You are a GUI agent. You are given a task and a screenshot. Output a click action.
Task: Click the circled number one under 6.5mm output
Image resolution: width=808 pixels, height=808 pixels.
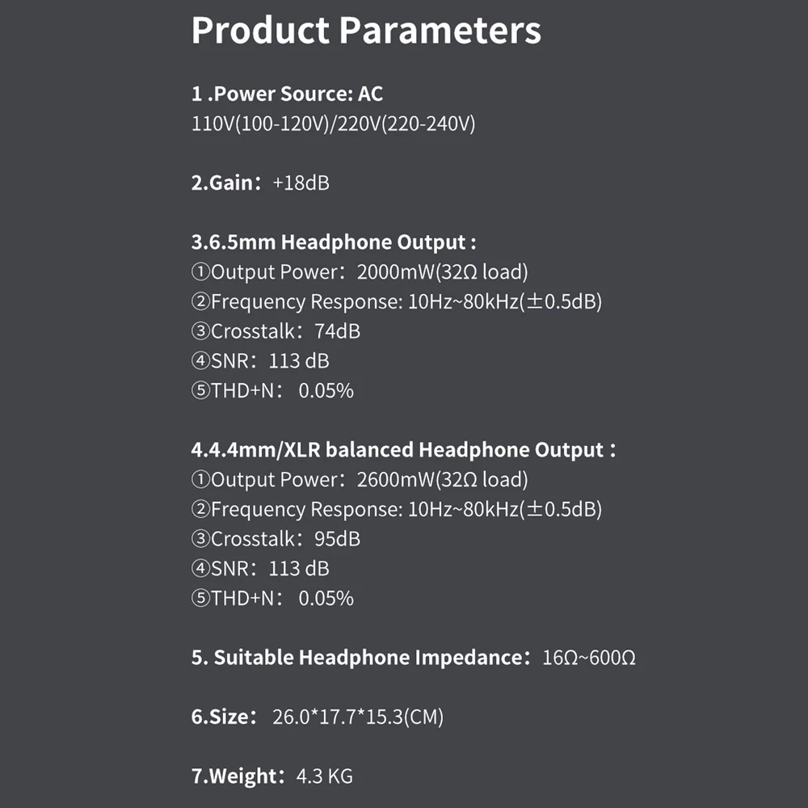[x=200, y=271]
